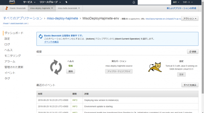Click the pin shortcut icon in navbar
The width and height of the screenshot is (204, 113).
(66, 2)
